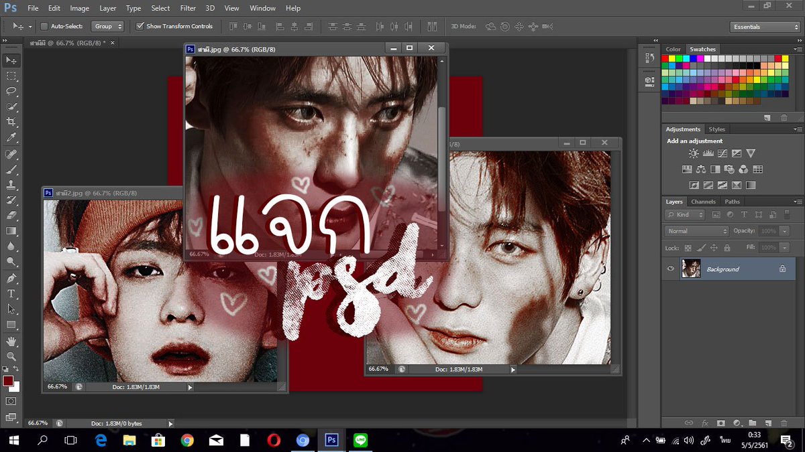Create a new layer

769,423
